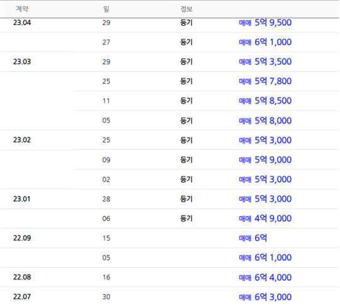The image size is (340, 307).
Task: Open the 매매 5억 9,500 price entry
Action: pyautogui.click(x=265, y=23)
